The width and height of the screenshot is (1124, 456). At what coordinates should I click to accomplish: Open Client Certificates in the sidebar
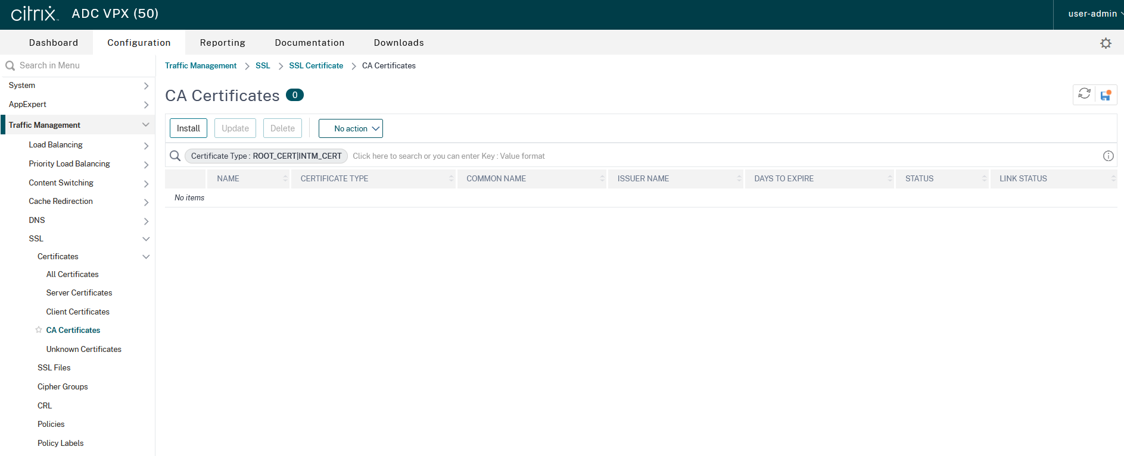click(78, 312)
